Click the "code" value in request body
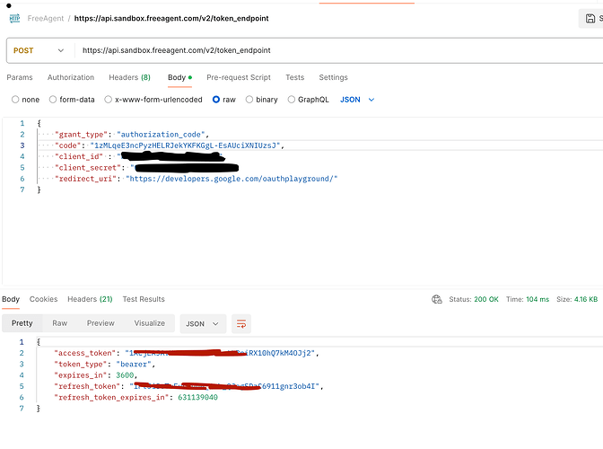The height and width of the screenshot is (449, 603). pos(186,145)
